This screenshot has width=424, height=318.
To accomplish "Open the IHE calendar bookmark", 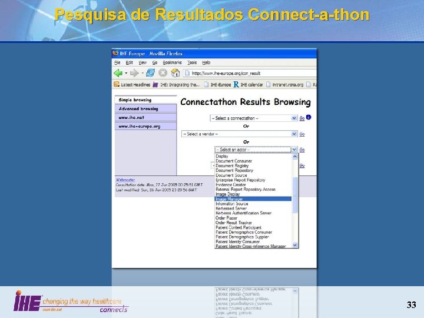I will [248, 85].
